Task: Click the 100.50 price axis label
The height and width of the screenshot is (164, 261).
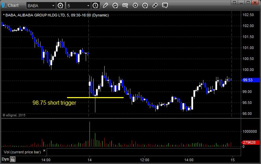Action: [248, 59]
